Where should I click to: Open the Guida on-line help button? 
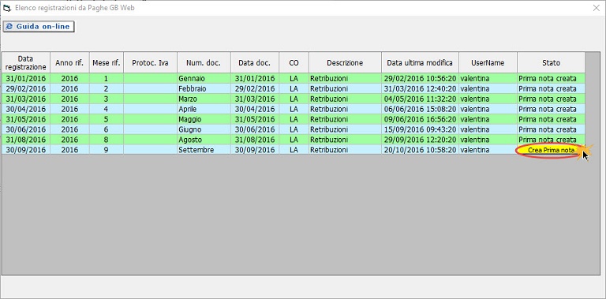(x=39, y=27)
